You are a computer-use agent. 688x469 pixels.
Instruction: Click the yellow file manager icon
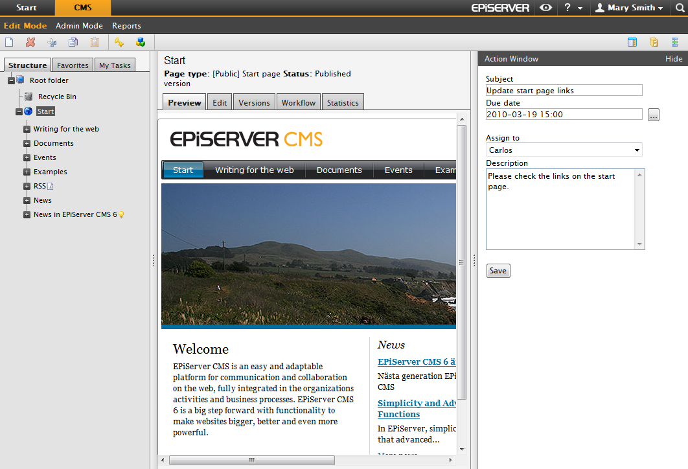(654, 42)
